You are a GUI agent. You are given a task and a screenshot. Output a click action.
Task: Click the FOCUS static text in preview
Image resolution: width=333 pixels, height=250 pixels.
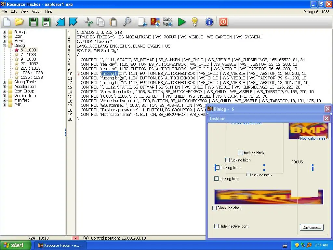tap(297, 162)
